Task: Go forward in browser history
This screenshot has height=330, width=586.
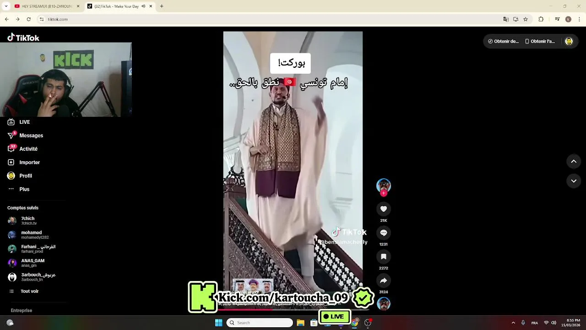Action: (17, 19)
